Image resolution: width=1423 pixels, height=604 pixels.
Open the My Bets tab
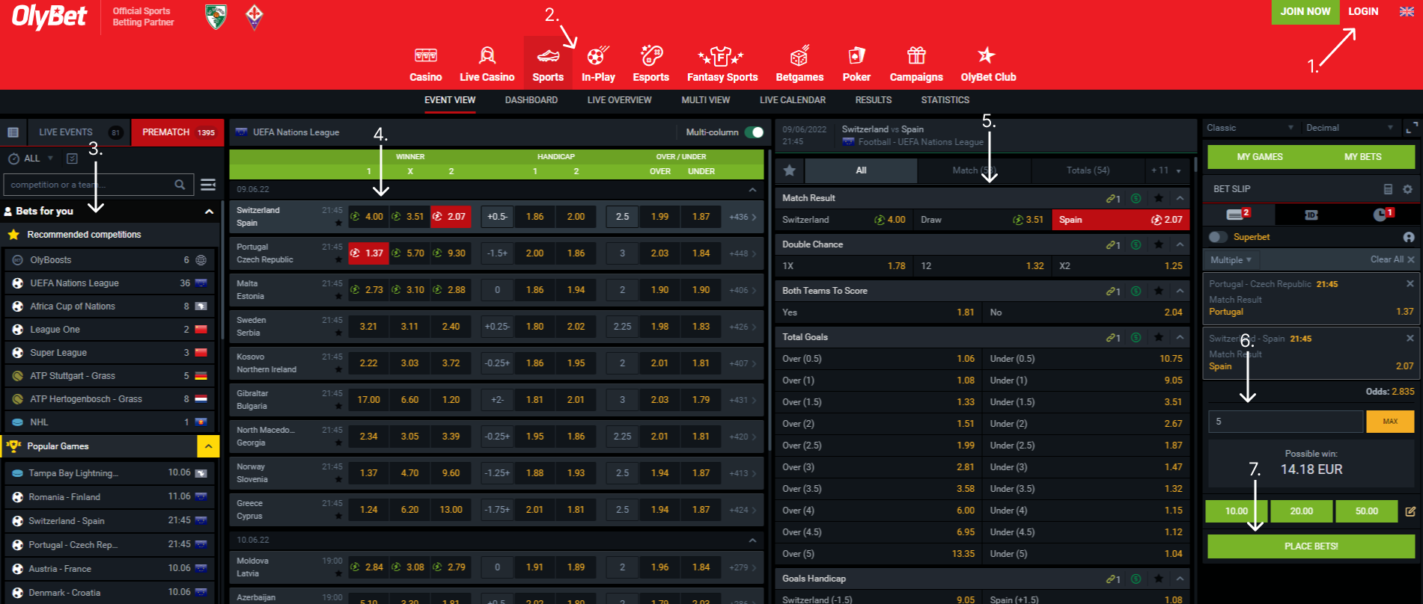pos(1362,157)
